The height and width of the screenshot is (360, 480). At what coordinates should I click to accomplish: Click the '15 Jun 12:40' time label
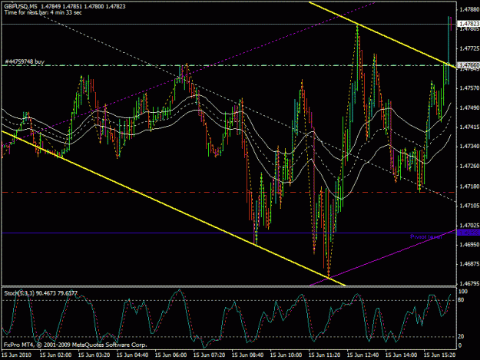(x=363, y=355)
